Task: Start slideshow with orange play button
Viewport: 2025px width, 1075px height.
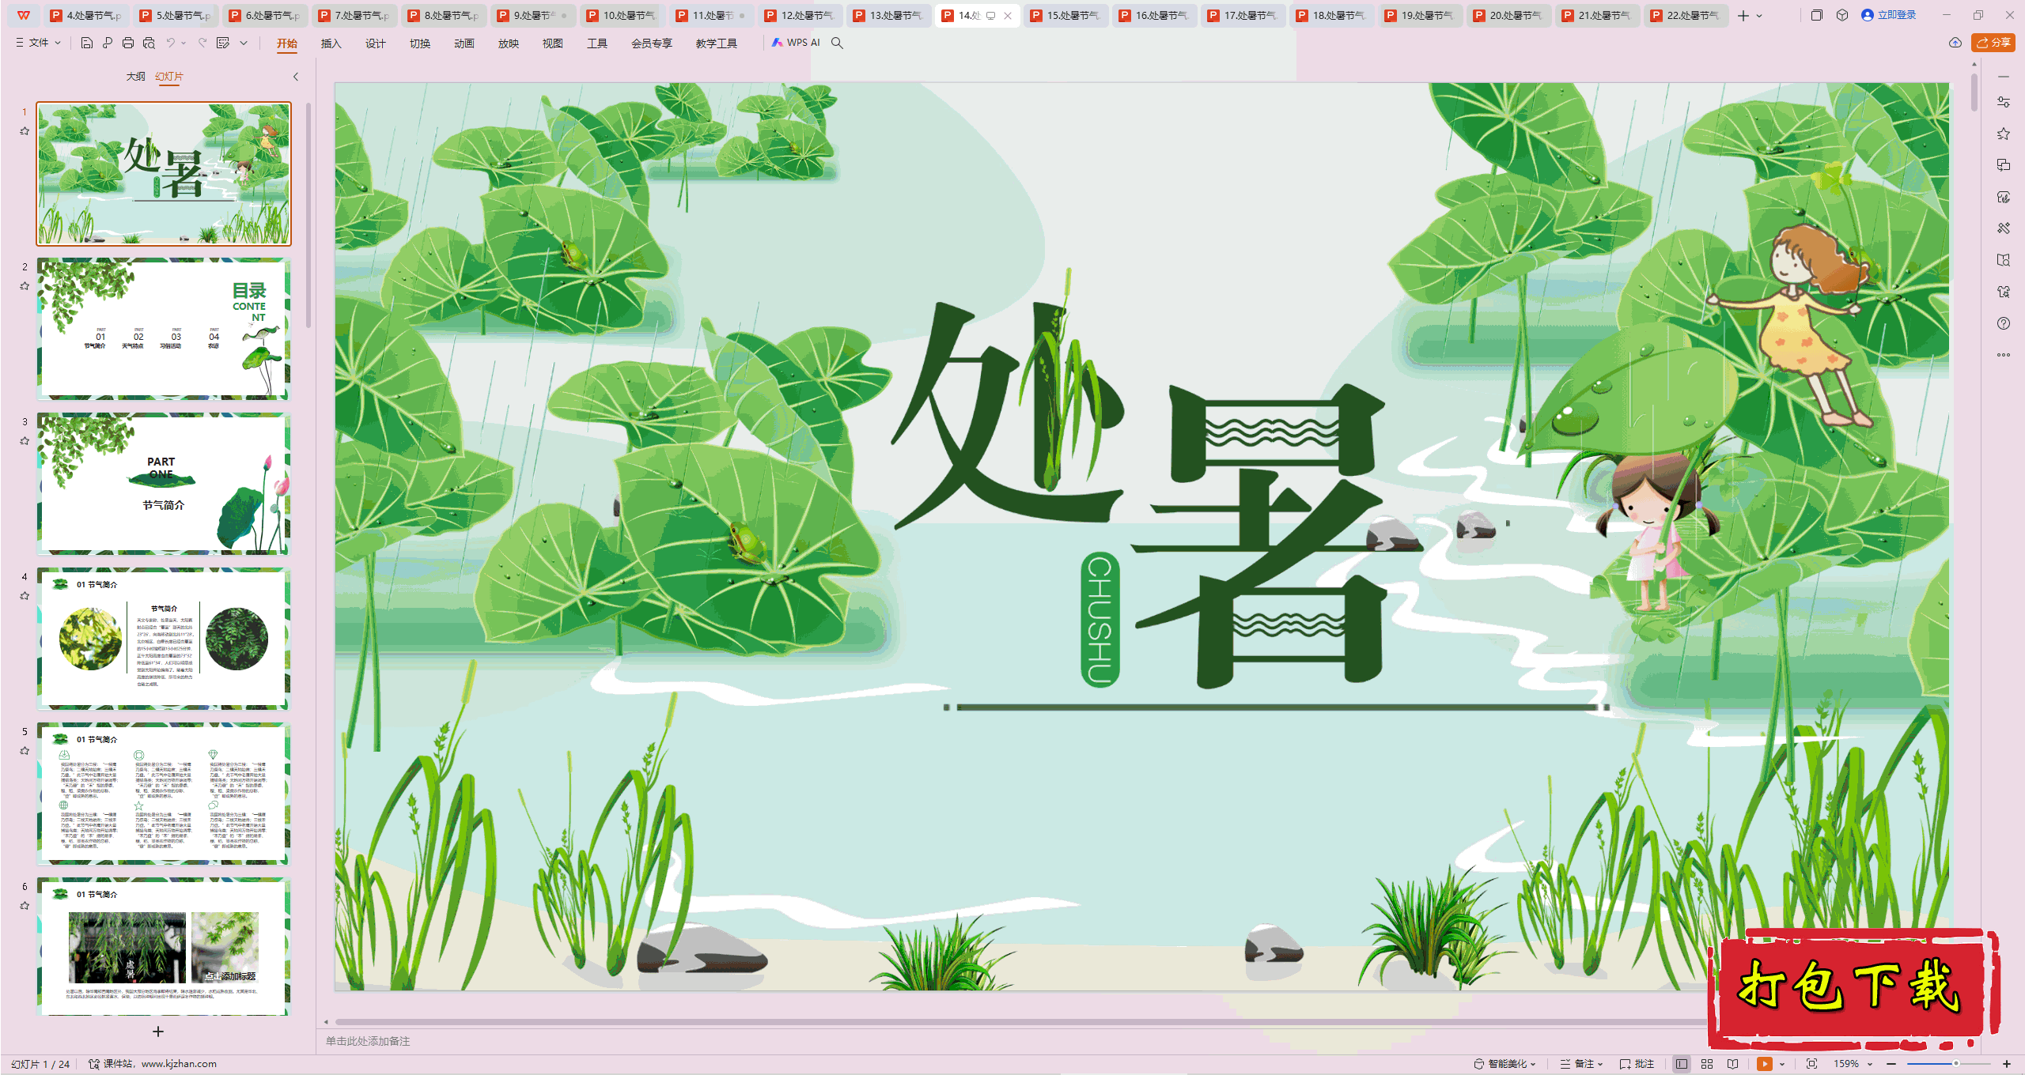Action: tap(1765, 1064)
